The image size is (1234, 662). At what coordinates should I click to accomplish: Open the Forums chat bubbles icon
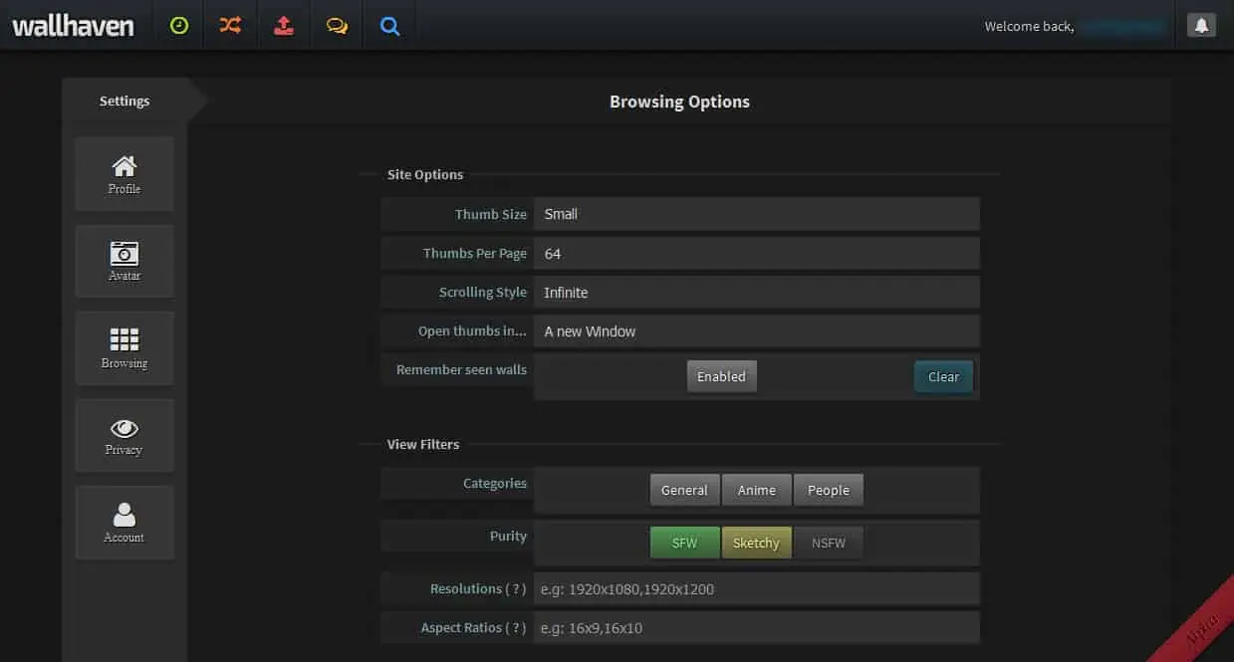[337, 26]
